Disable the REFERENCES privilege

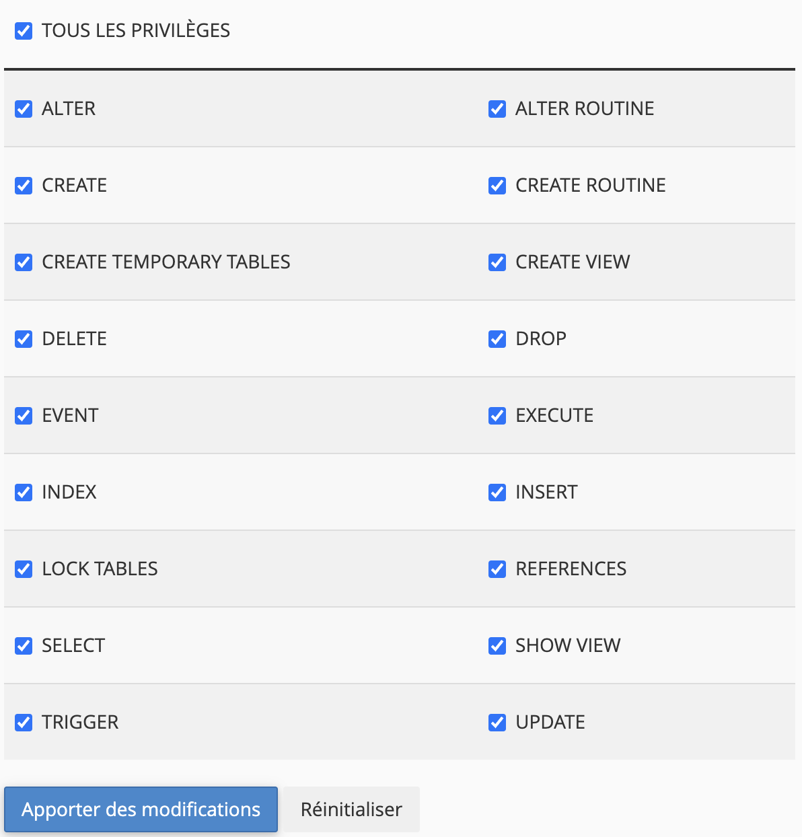coord(497,569)
